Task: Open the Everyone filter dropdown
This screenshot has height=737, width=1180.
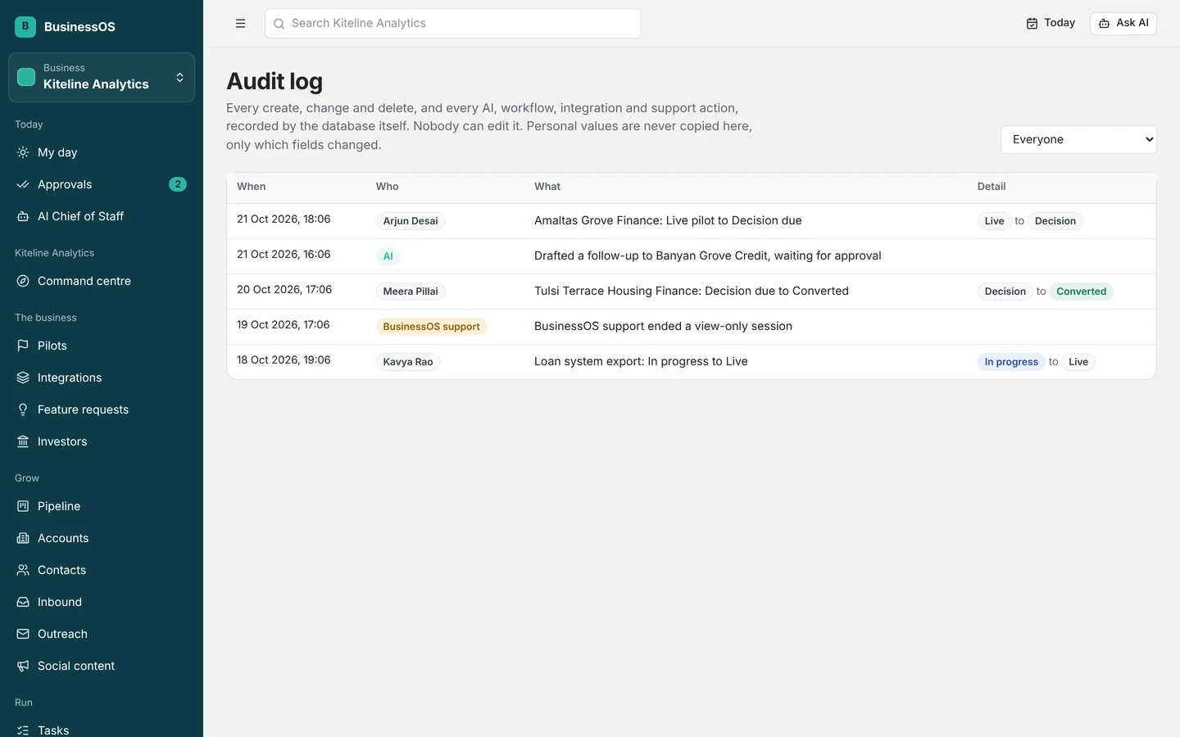Action: pos(1078,139)
